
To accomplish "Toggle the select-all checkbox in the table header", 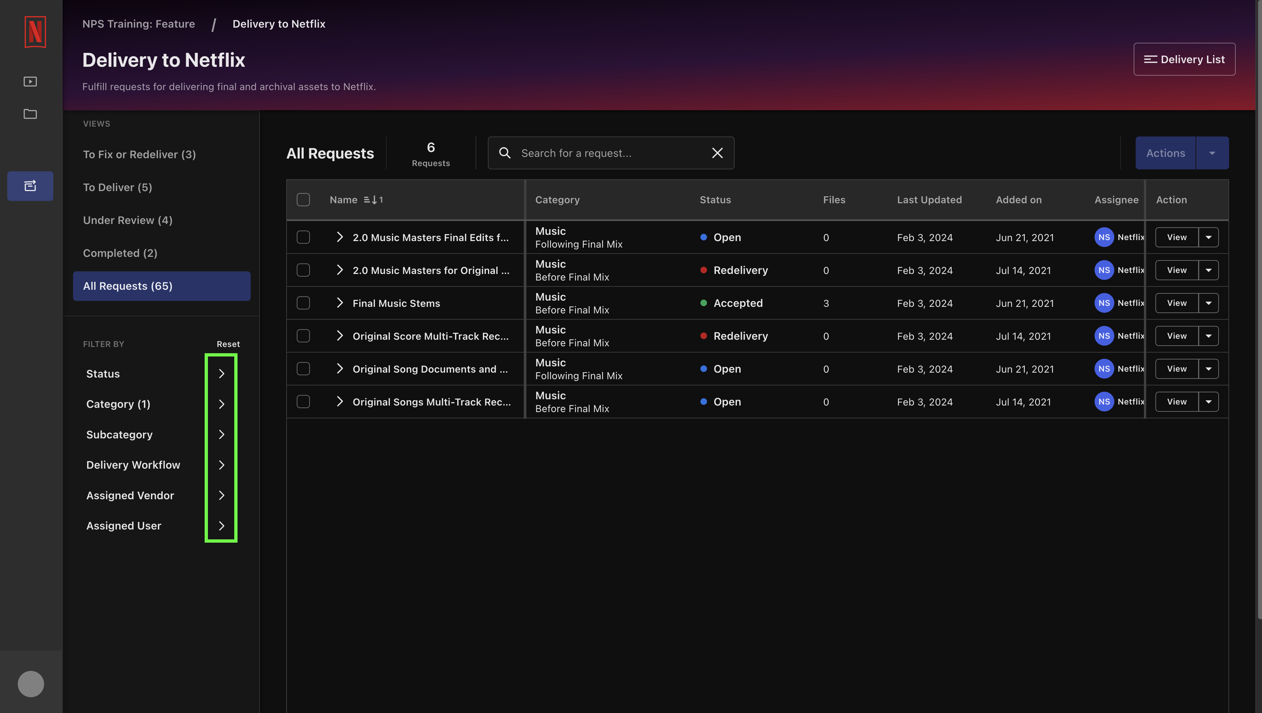I will pyautogui.click(x=303, y=200).
